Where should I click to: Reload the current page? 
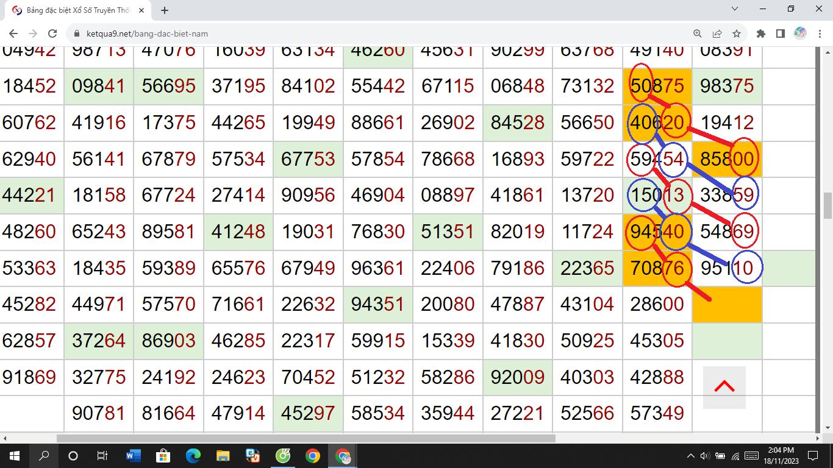pyautogui.click(x=52, y=34)
